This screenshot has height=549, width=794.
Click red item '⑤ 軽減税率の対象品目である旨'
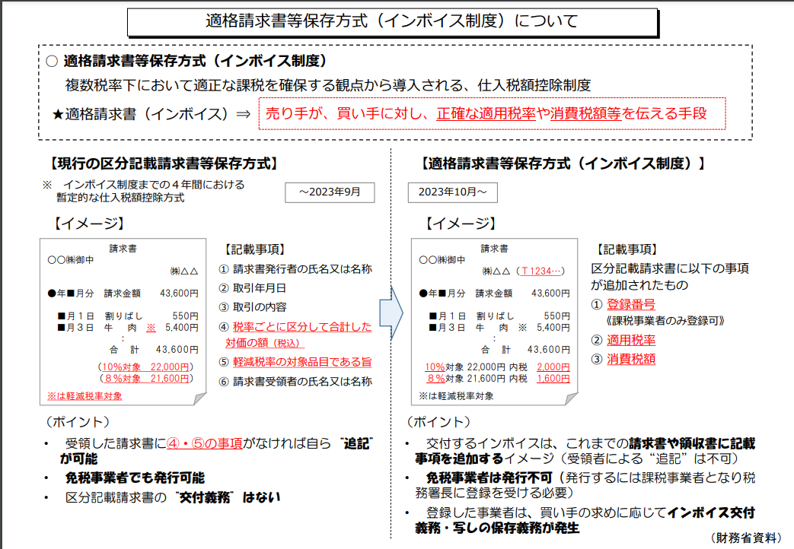(295, 362)
